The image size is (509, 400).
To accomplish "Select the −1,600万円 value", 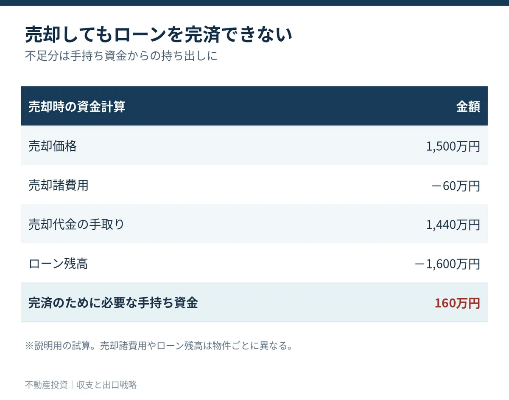I will 447,264.
